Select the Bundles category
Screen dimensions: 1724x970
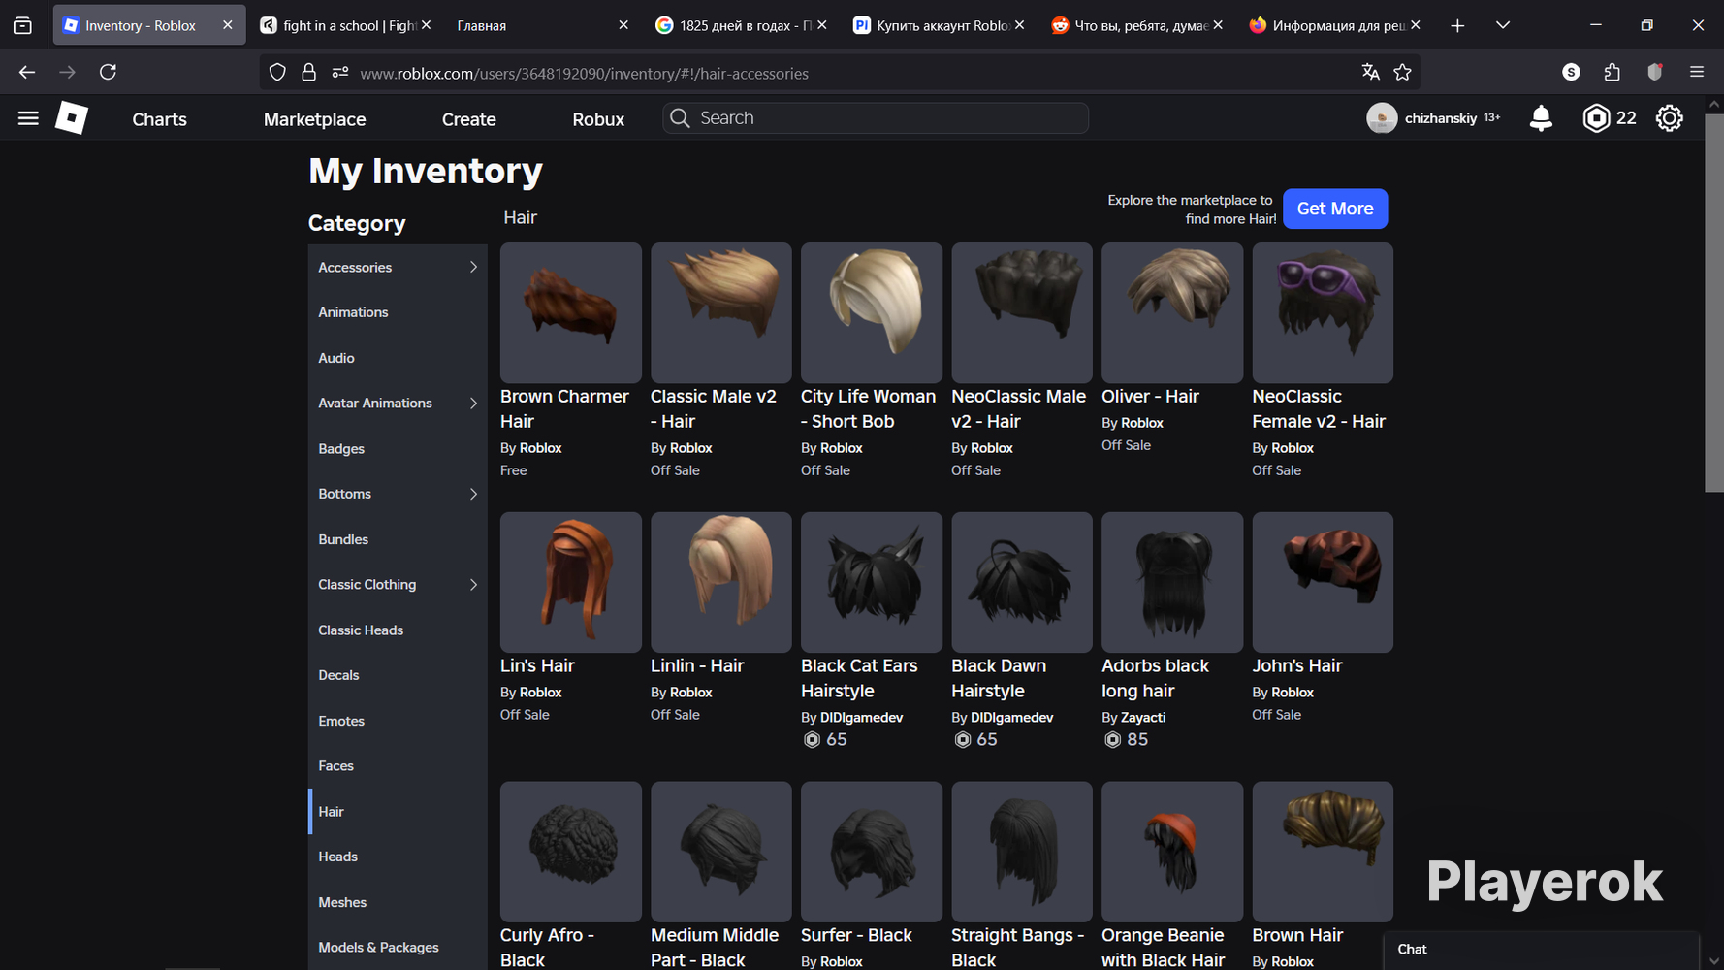coord(398,539)
